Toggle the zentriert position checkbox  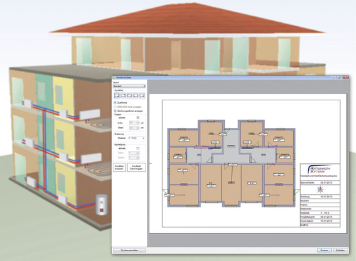click(x=138, y=117)
